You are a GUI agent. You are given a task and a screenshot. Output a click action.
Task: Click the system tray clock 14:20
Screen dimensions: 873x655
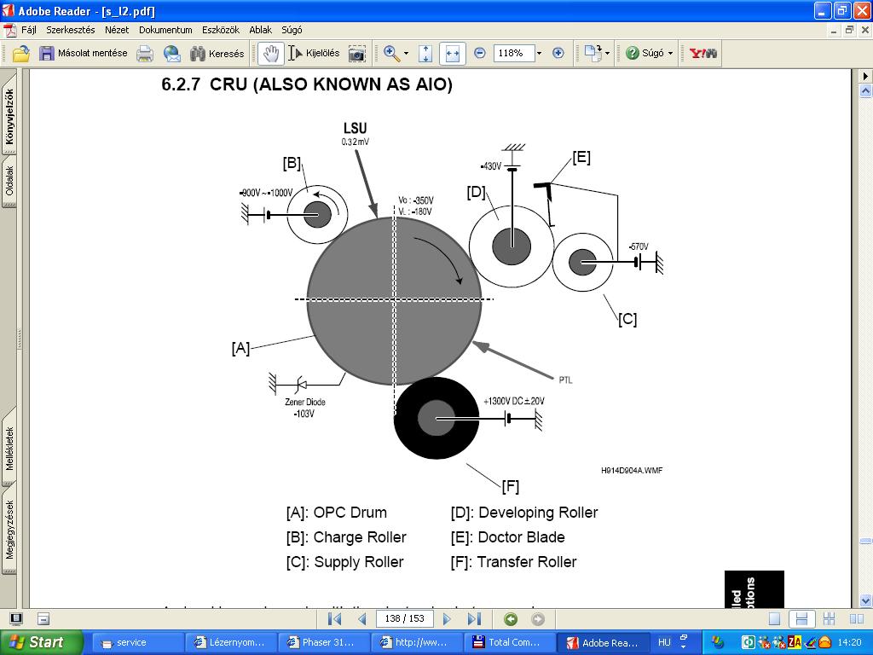[x=848, y=642]
